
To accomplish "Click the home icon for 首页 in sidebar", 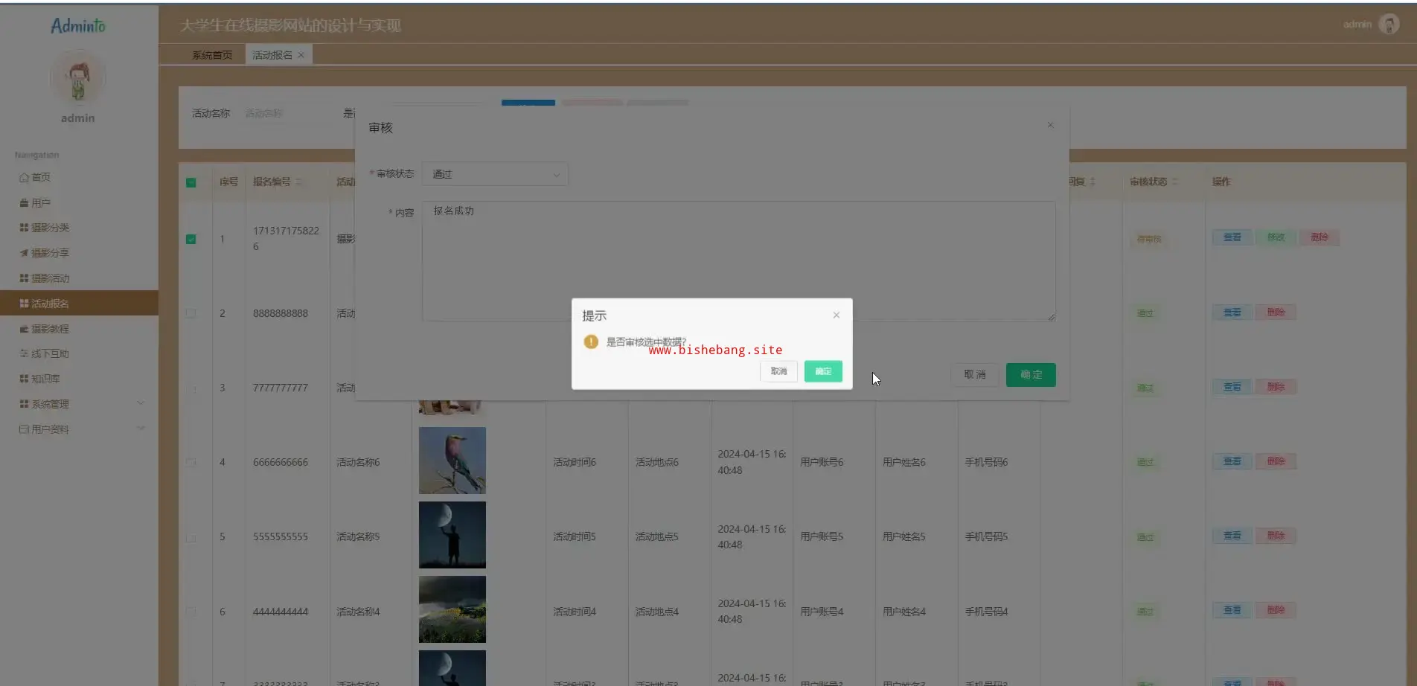I will point(24,177).
